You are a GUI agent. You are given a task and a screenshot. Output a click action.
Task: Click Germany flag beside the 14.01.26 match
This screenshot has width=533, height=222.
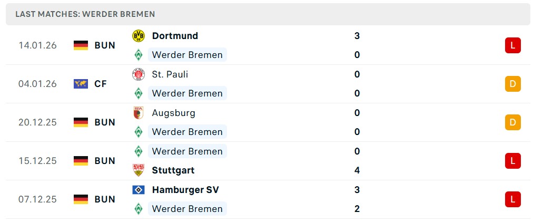[81, 45]
